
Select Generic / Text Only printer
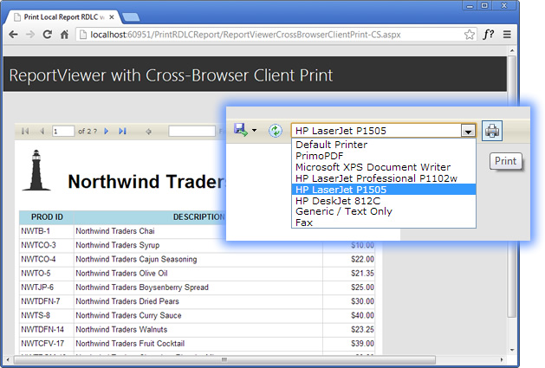coord(384,211)
